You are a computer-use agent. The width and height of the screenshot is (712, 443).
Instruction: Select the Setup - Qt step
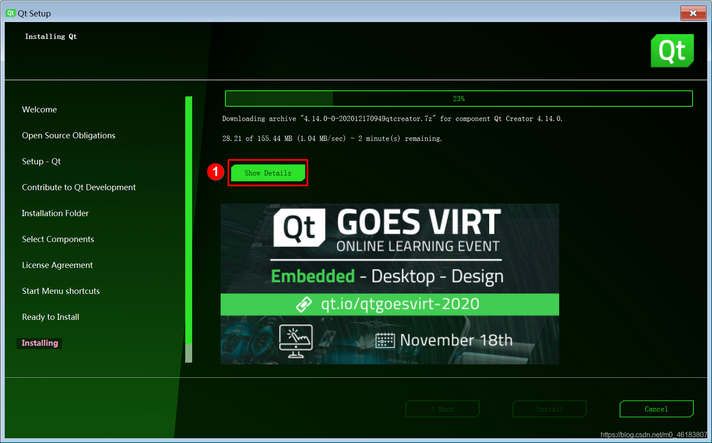click(41, 161)
